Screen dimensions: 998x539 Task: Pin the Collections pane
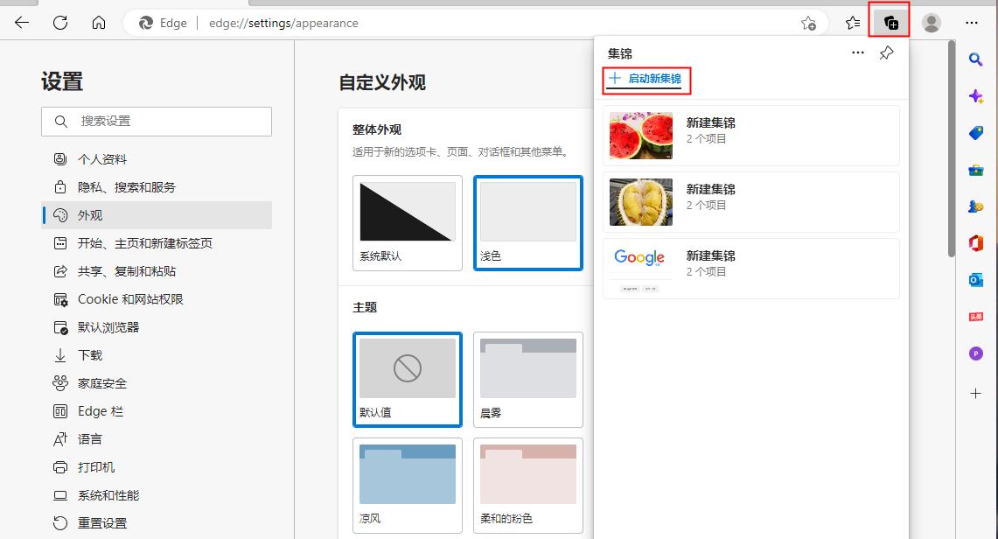tap(886, 52)
